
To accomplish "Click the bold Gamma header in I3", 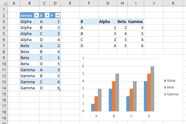I will [136, 21].
